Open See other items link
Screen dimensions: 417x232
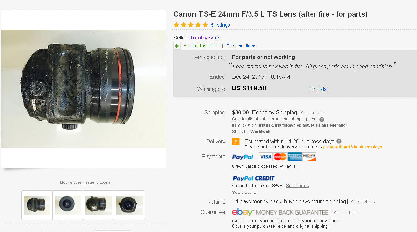click(242, 46)
